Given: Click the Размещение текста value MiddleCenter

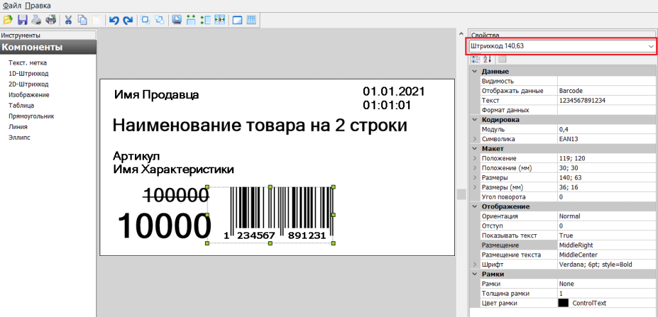Looking at the screenshot, I should pos(607,255).
